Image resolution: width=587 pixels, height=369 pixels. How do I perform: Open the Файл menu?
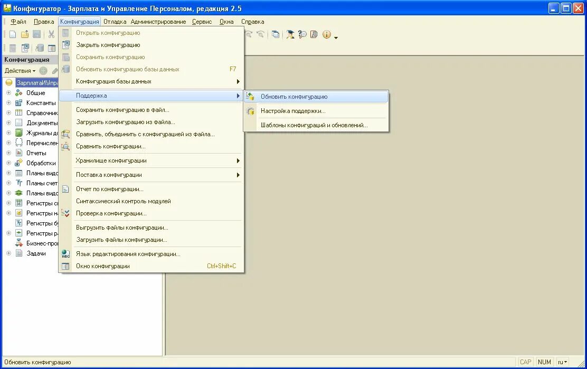pos(18,22)
